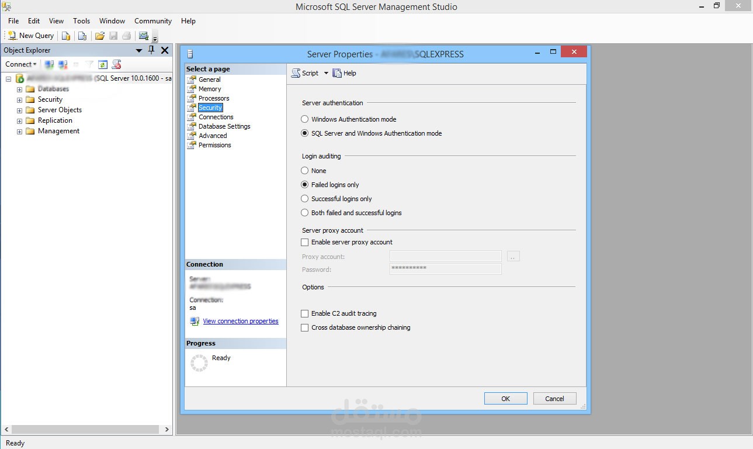753x449 pixels.
Task: Toggle Cross database ownership chaining
Action: [x=304, y=327]
